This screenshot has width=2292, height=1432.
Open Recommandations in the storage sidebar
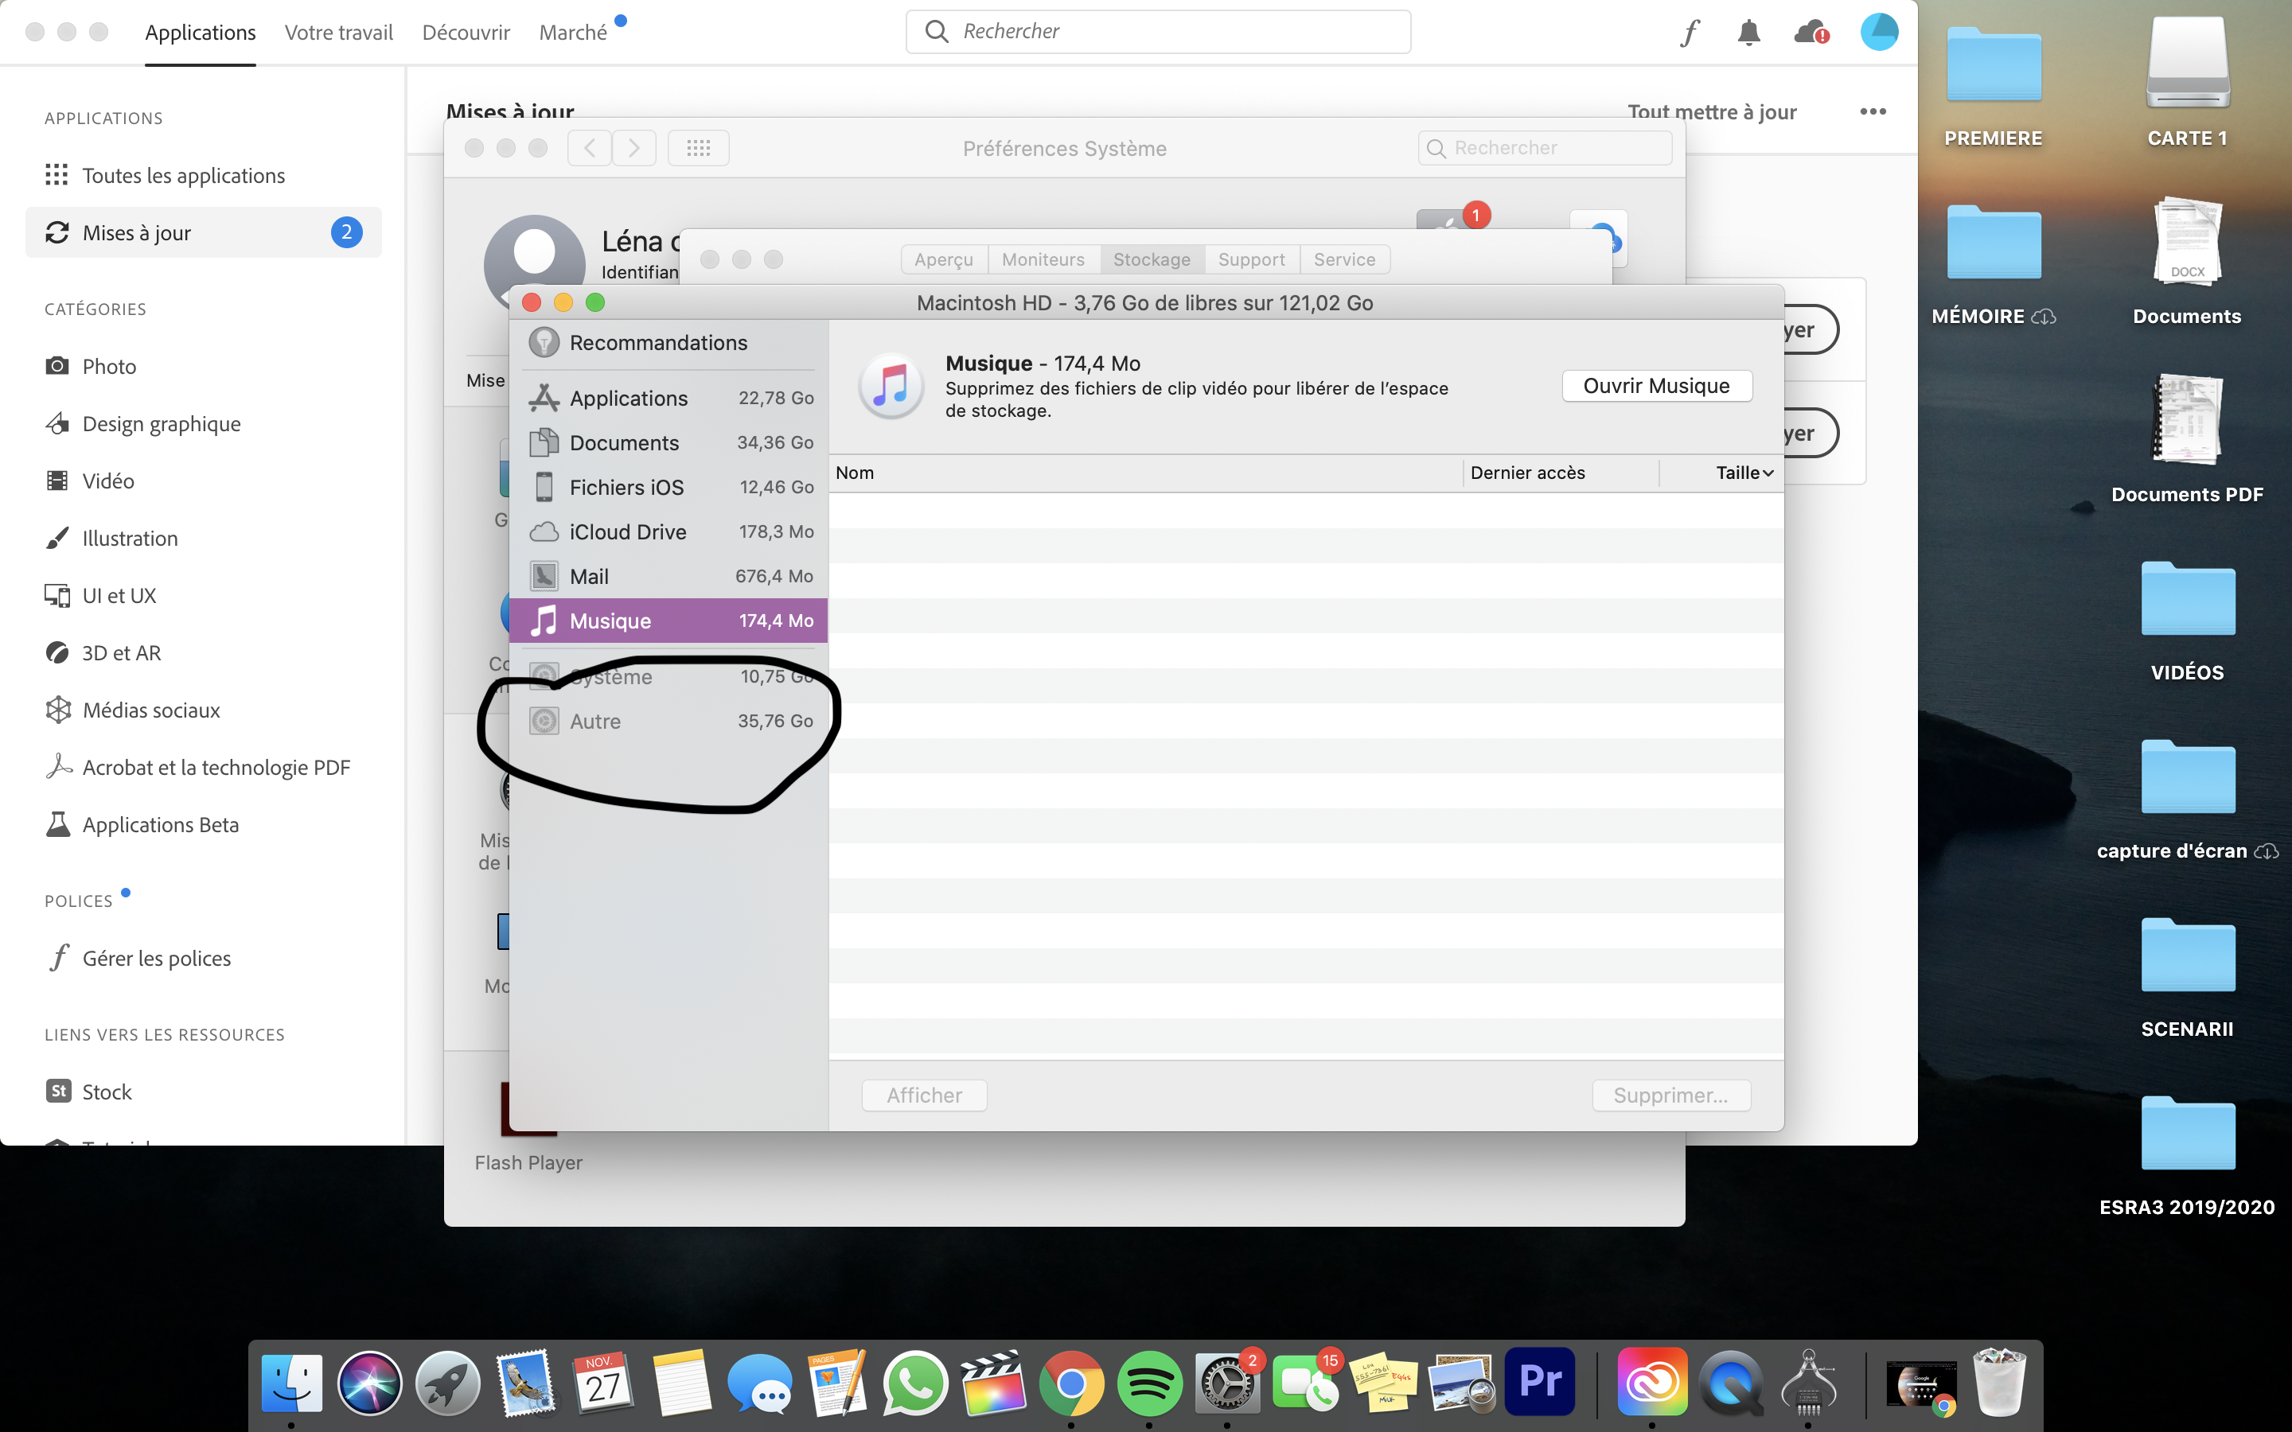point(657,343)
